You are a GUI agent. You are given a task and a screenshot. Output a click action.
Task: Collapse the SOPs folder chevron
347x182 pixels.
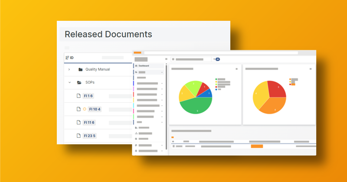(x=69, y=82)
